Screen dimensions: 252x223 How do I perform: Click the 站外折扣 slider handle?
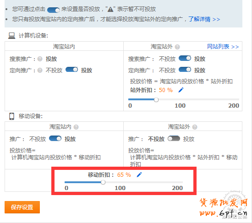coord(156,100)
